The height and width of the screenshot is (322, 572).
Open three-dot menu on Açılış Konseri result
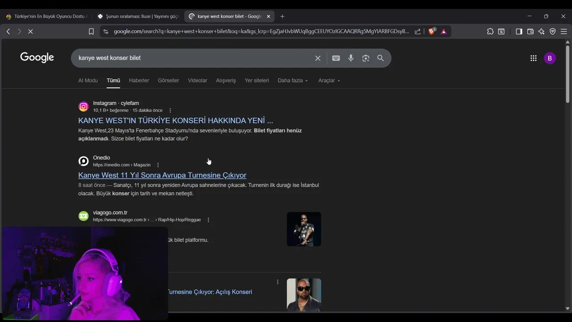coord(278,282)
